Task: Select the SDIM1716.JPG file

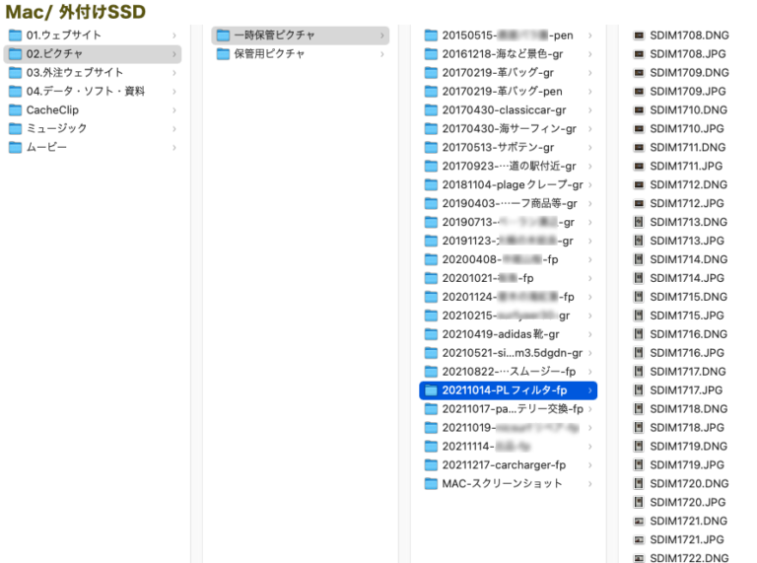Action: tap(687, 353)
